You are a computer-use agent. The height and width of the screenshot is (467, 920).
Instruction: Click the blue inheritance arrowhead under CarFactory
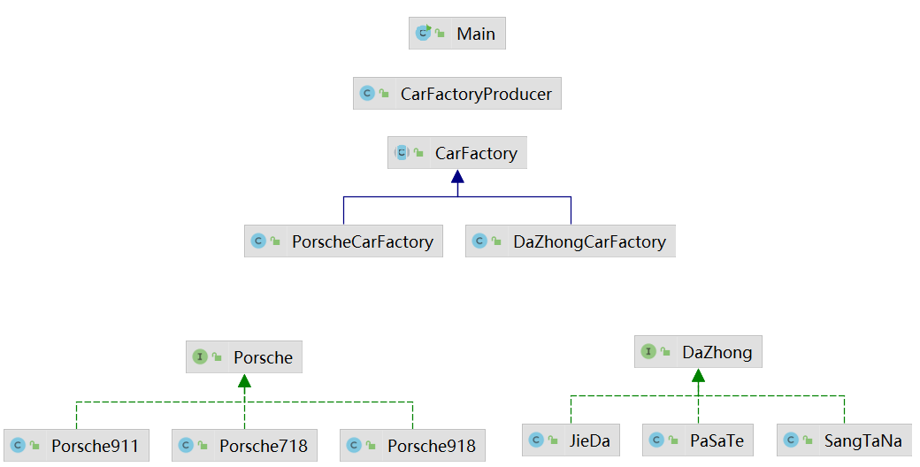pyautogui.click(x=457, y=176)
